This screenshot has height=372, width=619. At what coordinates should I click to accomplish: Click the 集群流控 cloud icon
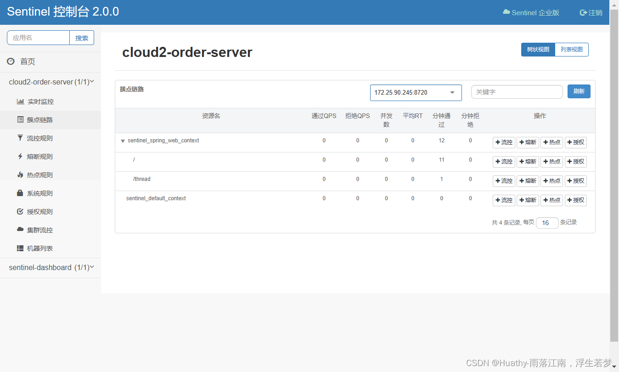point(20,229)
